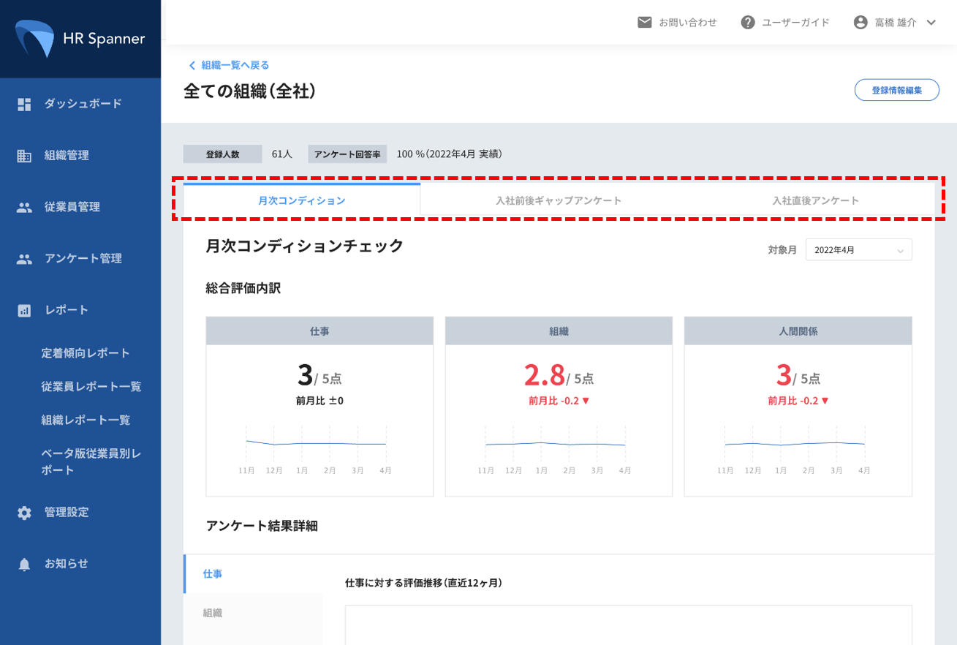Click the 登録情報編集 button
The height and width of the screenshot is (645, 957).
(x=896, y=90)
